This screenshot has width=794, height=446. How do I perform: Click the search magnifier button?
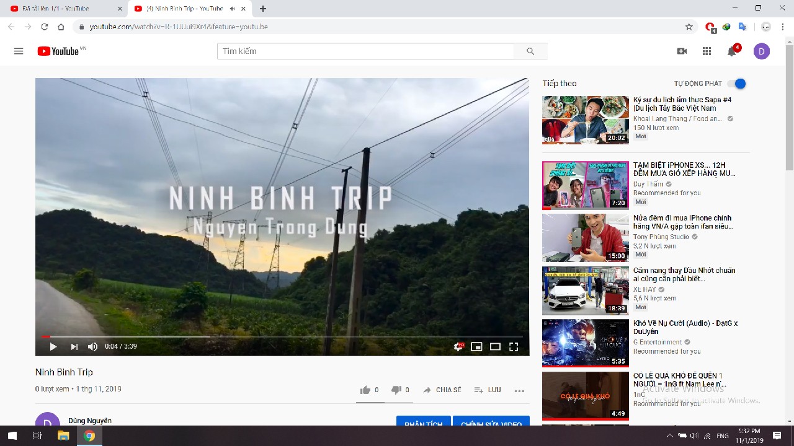530,51
